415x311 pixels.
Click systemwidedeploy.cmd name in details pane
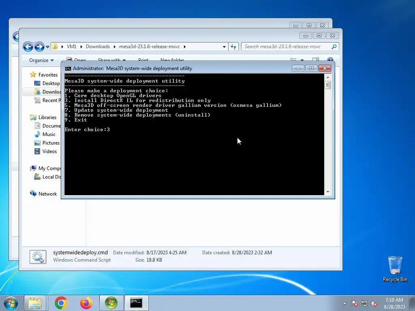(81, 253)
